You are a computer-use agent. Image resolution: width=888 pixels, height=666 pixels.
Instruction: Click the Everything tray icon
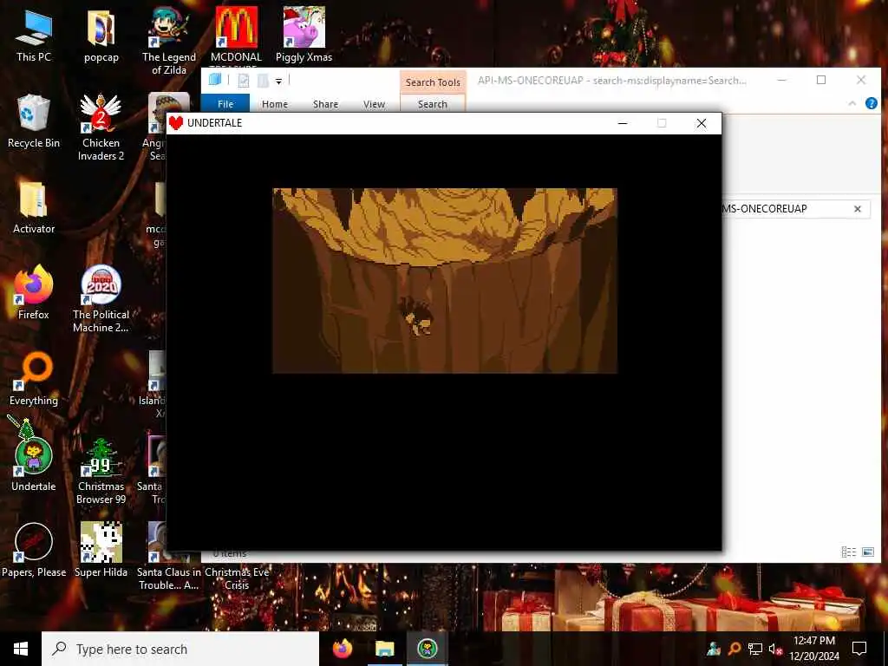pyautogui.click(x=734, y=649)
